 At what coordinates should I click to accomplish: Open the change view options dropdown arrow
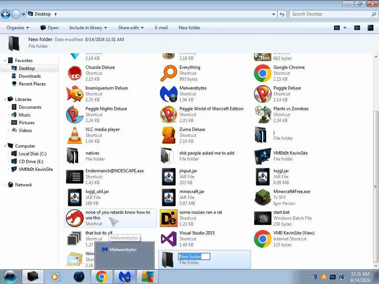pyautogui.click(x=345, y=28)
